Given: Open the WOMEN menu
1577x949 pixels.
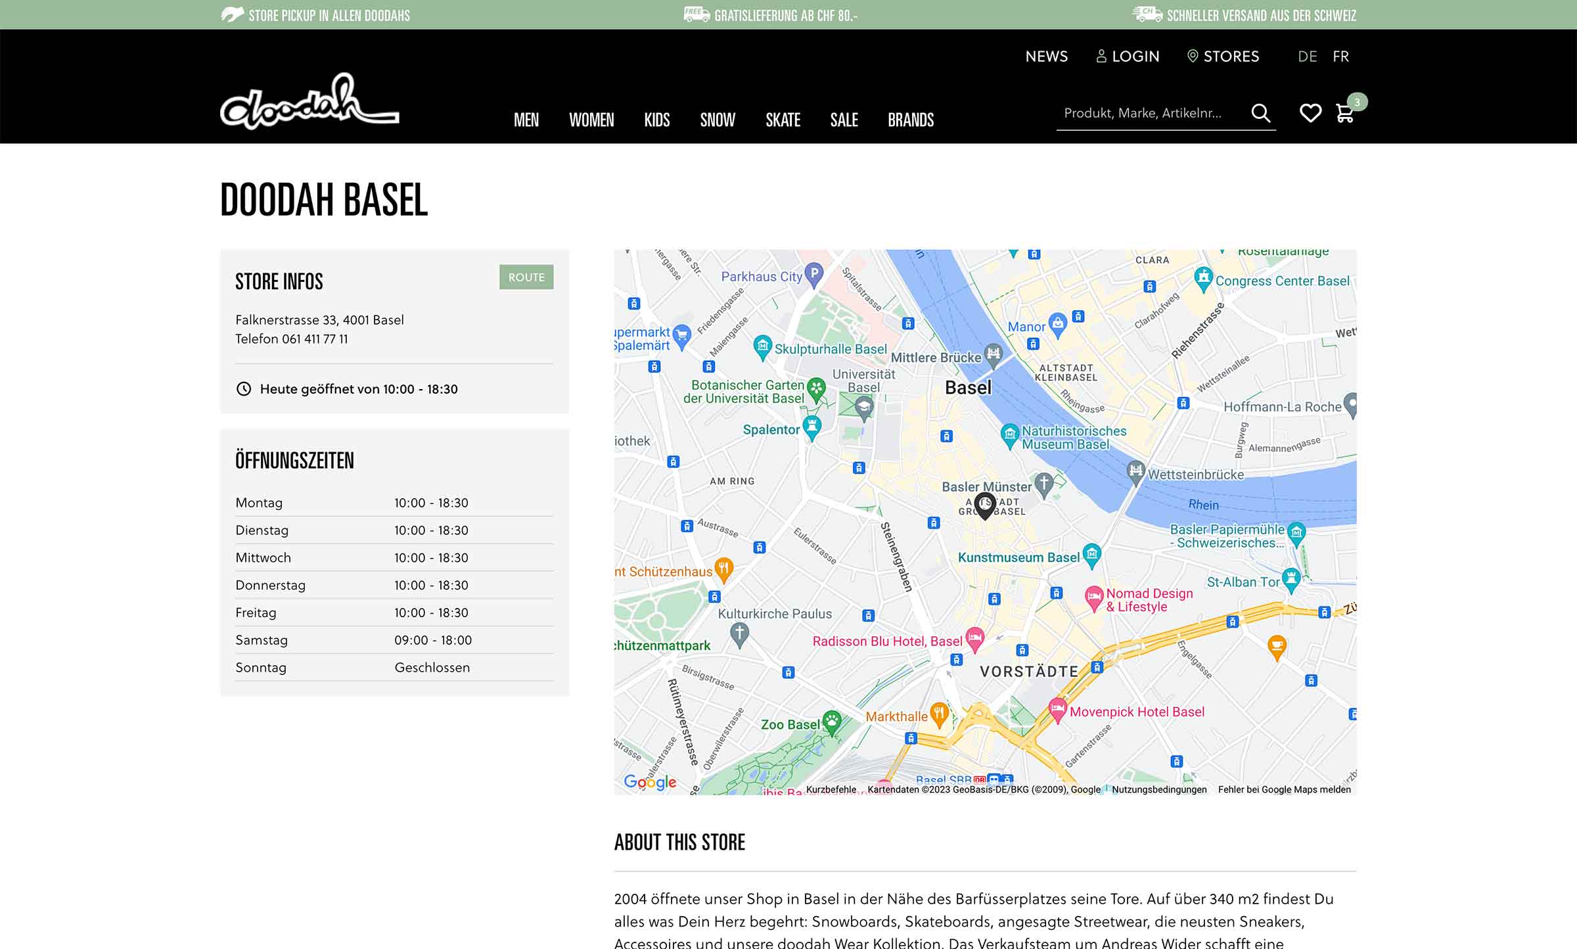Looking at the screenshot, I should click(591, 120).
